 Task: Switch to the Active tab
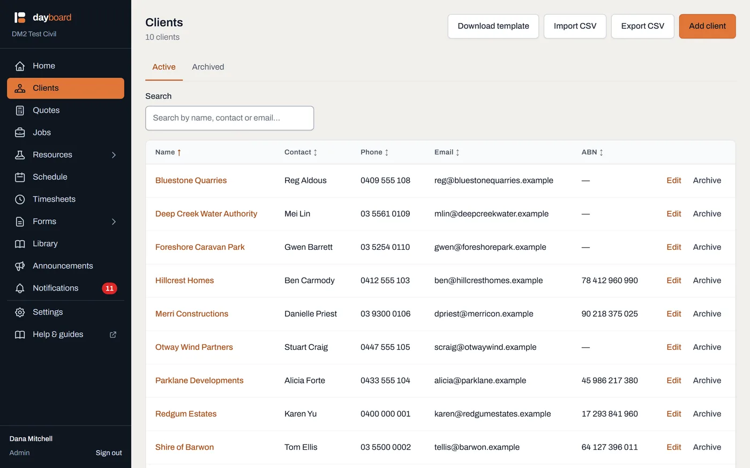pos(164,67)
